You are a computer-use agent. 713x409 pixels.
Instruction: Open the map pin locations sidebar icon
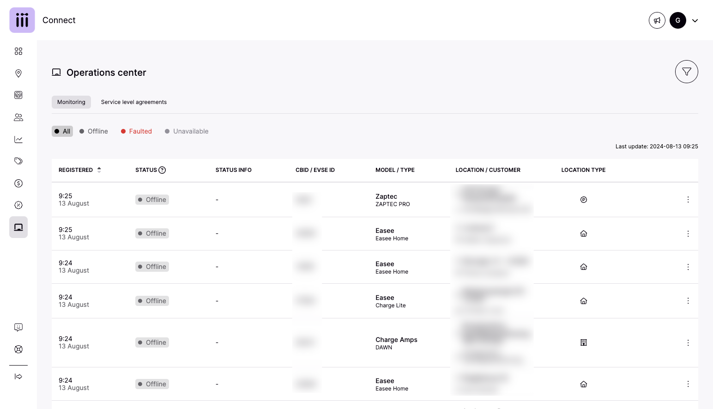pyautogui.click(x=18, y=73)
